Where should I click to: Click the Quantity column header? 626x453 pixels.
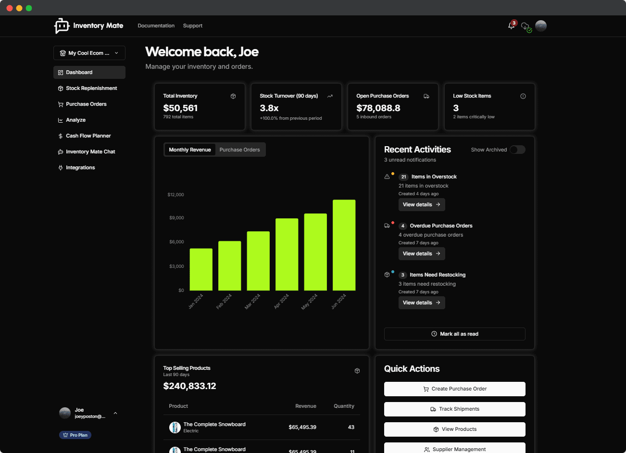[344, 406]
